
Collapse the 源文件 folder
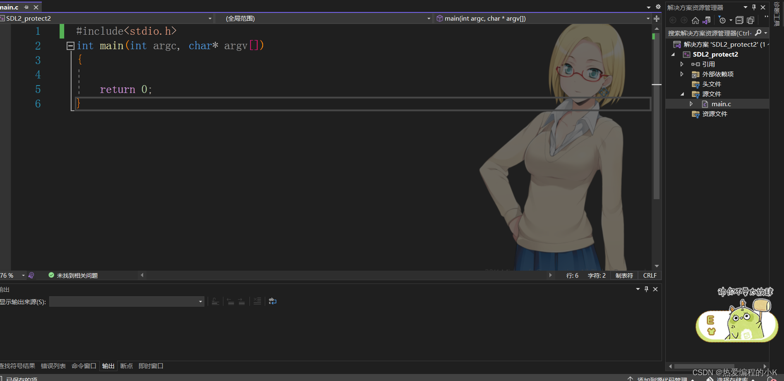[682, 94]
